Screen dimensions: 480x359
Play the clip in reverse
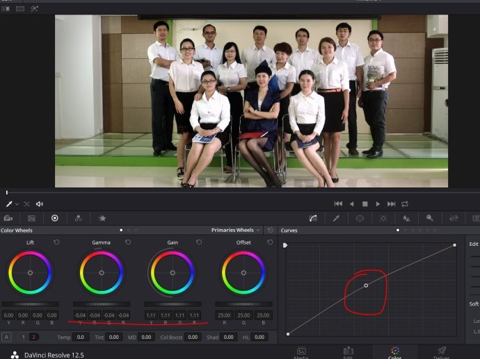(352, 203)
